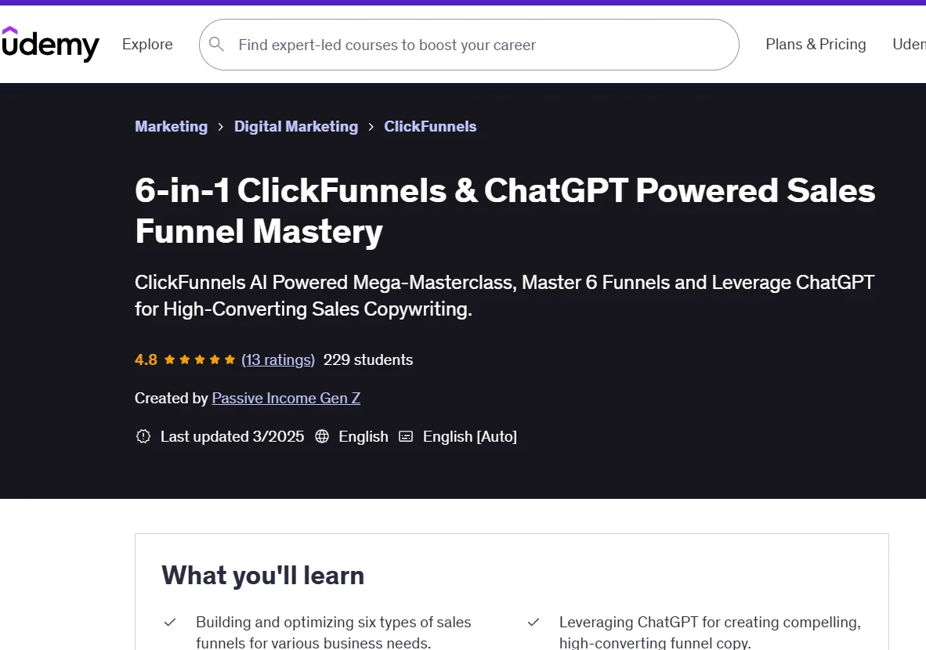Open the 13 ratings link
The image size is (926, 650).
(278, 360)
